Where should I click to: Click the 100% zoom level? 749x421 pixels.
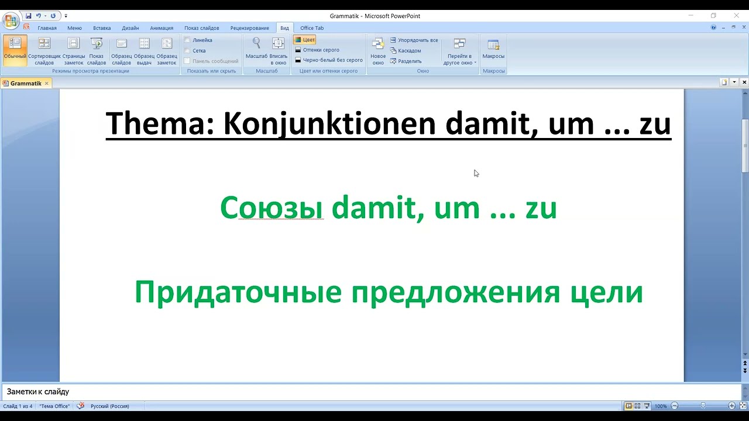(x=661, y=406)
